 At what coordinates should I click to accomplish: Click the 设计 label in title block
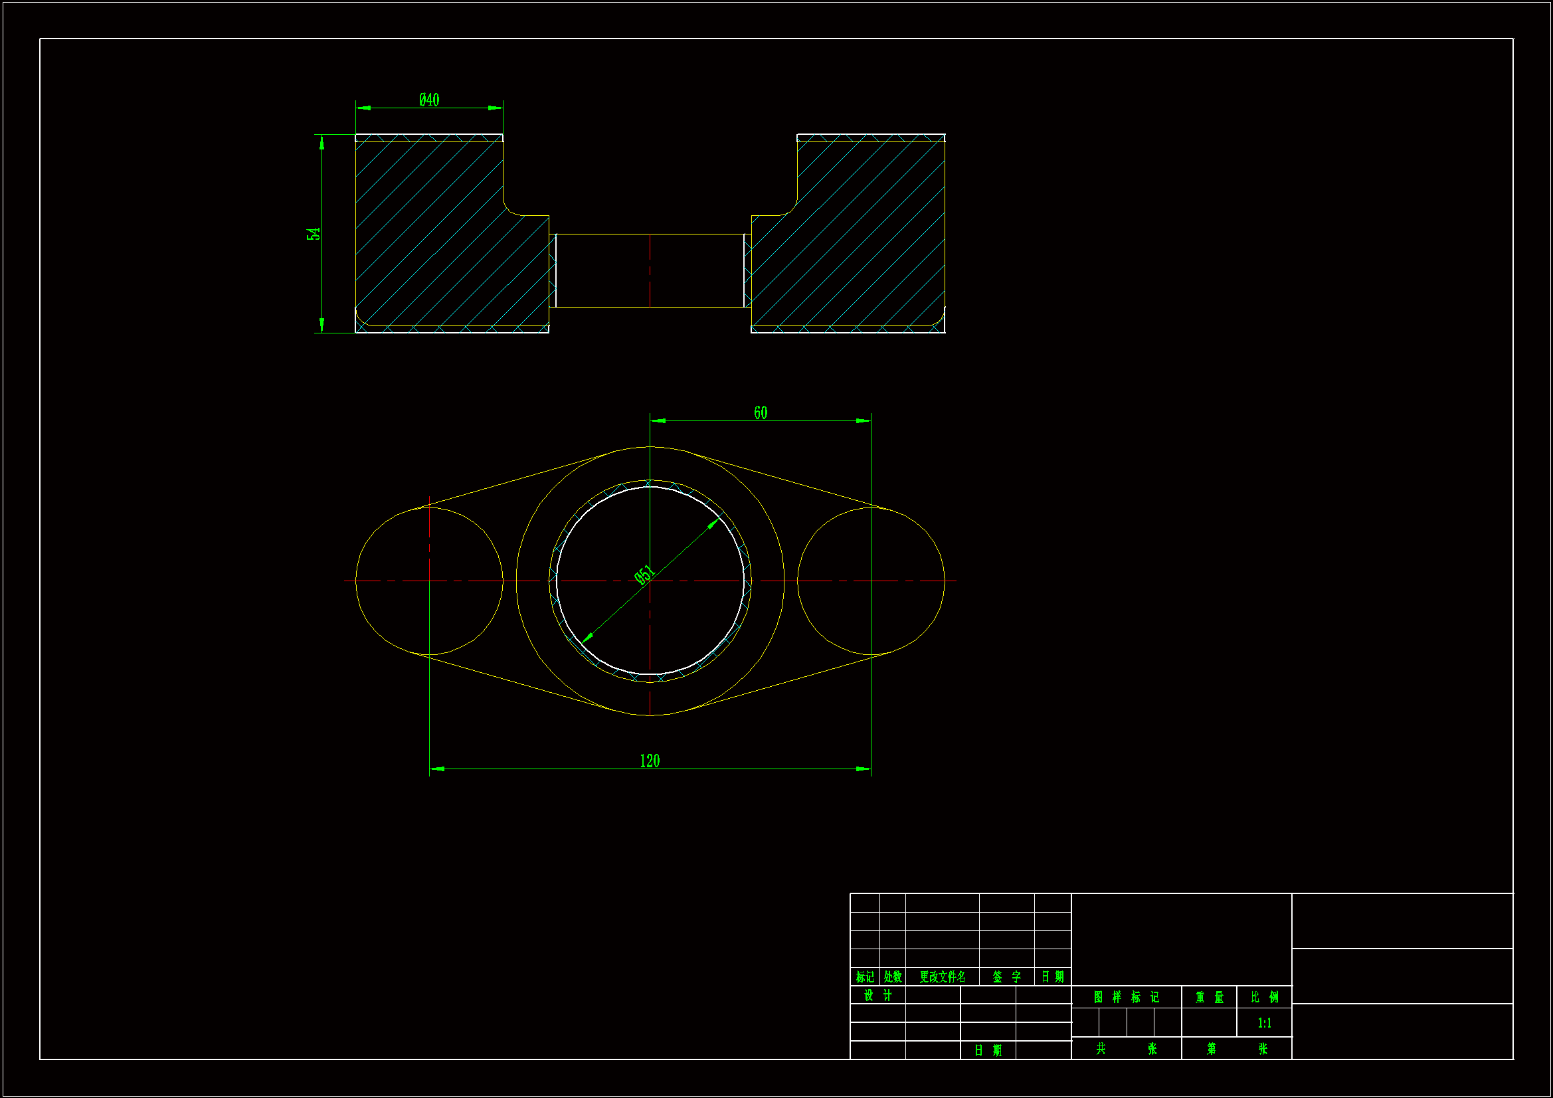(x=878, y=995)
